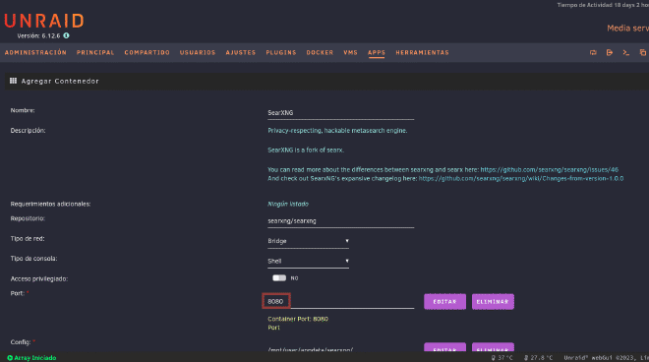This screenshot has height=362, width=649.
Task: Open the VMS menu
Action: 350,52
